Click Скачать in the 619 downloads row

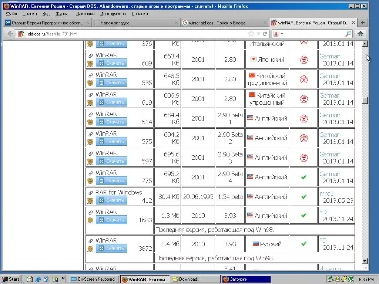tap(111, 102)
